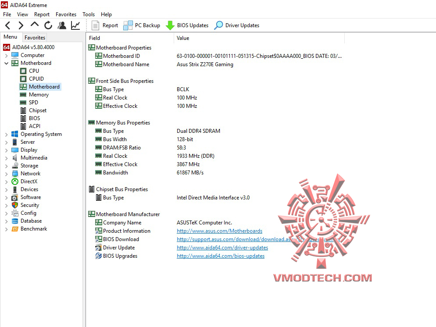Click the Network icon in tree
Image resolution: width=436 pixels, height=327 pixels.
(x=15, y=174)
